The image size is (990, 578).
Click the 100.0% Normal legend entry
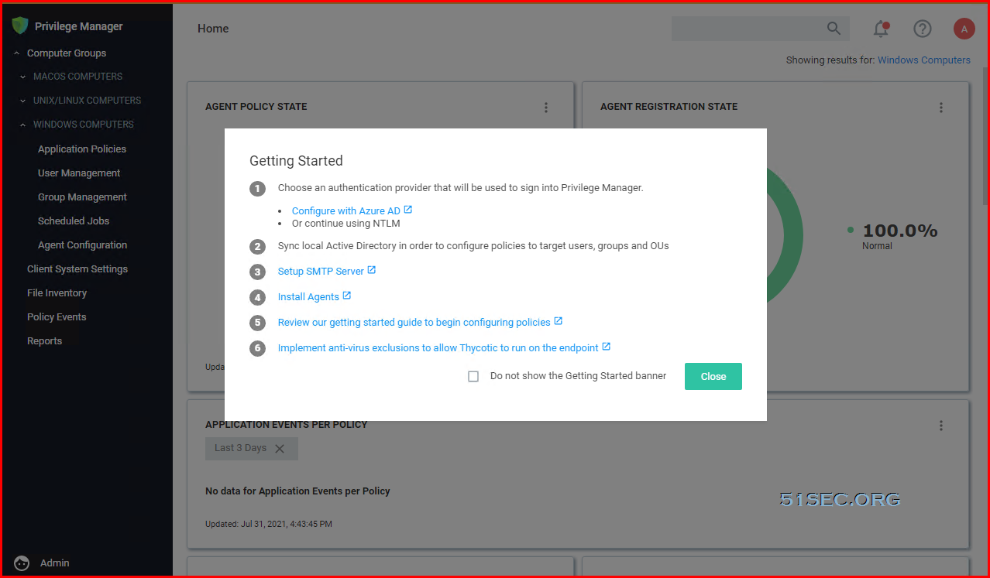click(892, 236)
